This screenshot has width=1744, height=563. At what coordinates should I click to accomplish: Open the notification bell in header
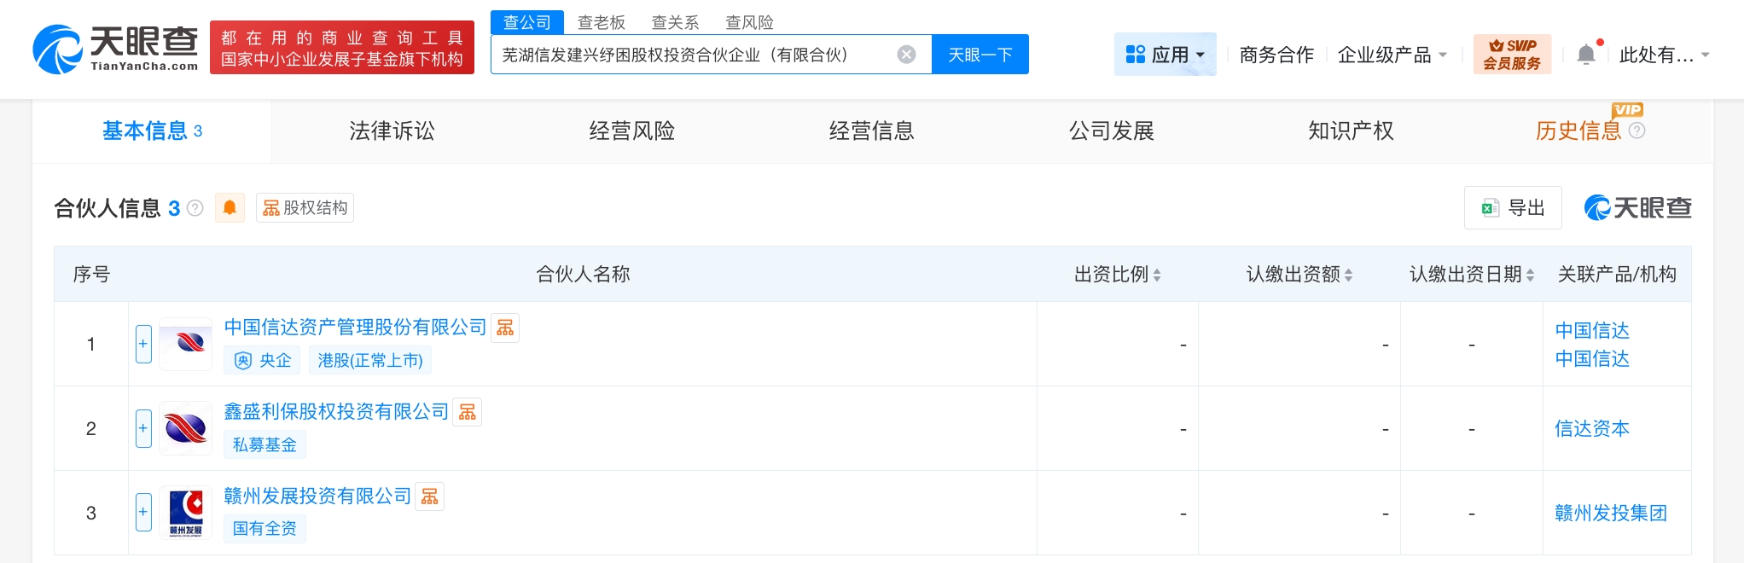click(x=1586, y=55)
